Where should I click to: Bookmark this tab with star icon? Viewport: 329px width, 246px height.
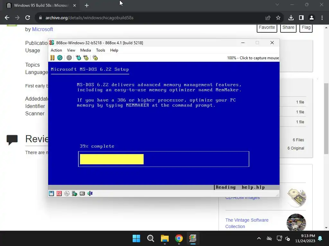[278, 18]
